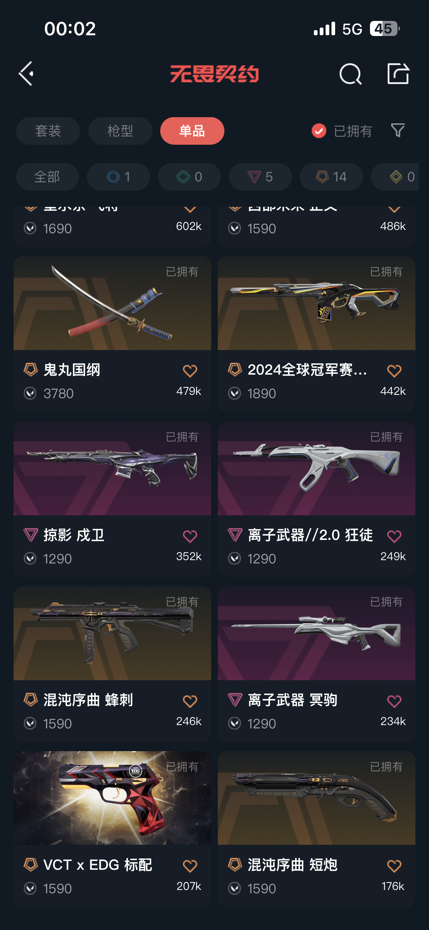Select the 单品 tab

pyautogui.click(x=192, y=131)
